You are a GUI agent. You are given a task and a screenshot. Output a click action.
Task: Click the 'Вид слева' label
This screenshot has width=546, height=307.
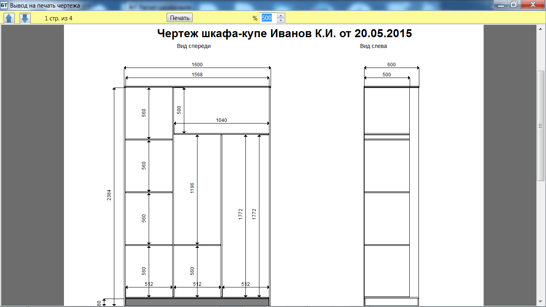pyautogui.click(x=373, y=46)
